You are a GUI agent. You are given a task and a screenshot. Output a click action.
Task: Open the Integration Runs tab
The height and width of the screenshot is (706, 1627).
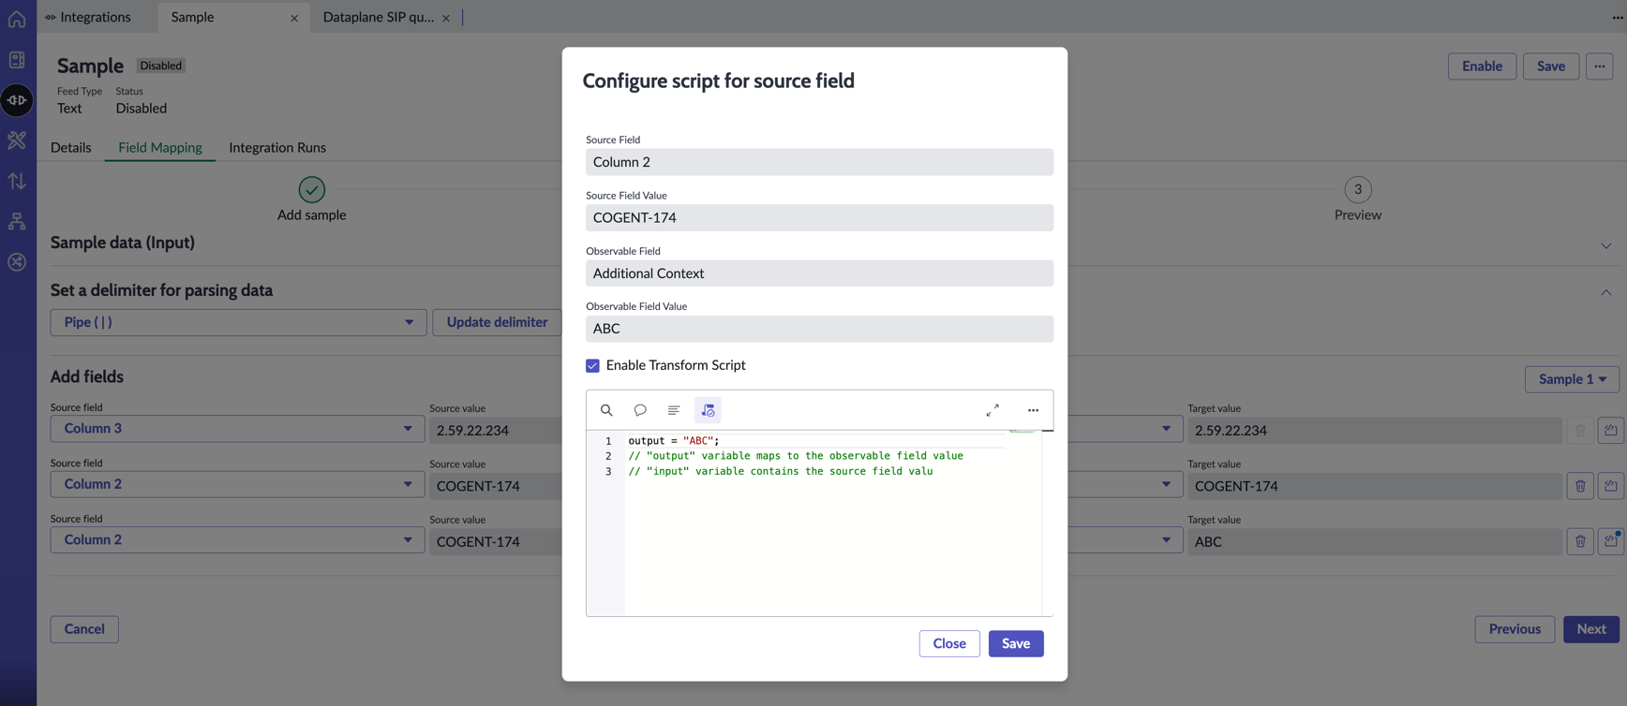click(x=277, y=147)
